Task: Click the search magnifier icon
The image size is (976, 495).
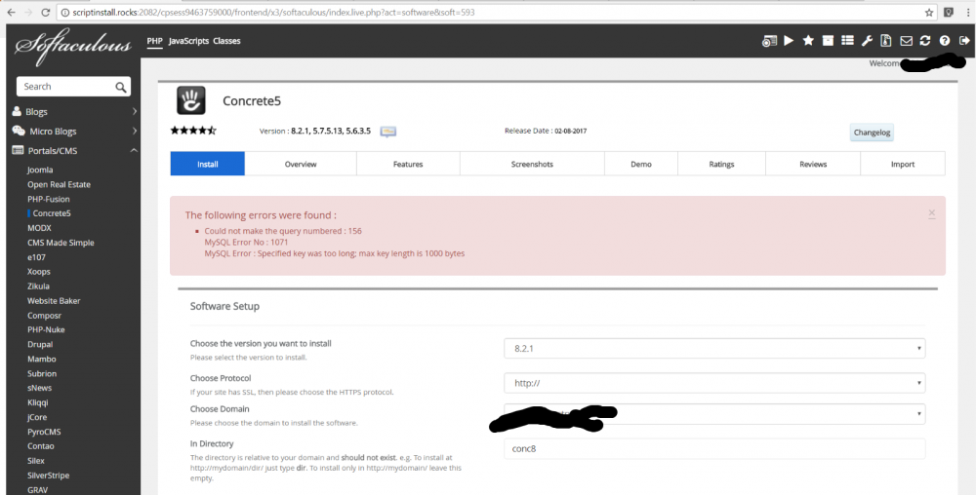Action: point(121,87)
